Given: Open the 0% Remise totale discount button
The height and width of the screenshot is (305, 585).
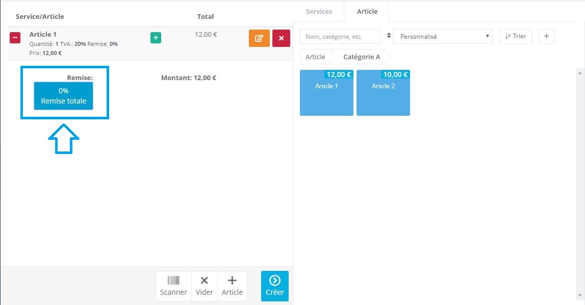Looking at the screenshot, I should pos(63,96).
